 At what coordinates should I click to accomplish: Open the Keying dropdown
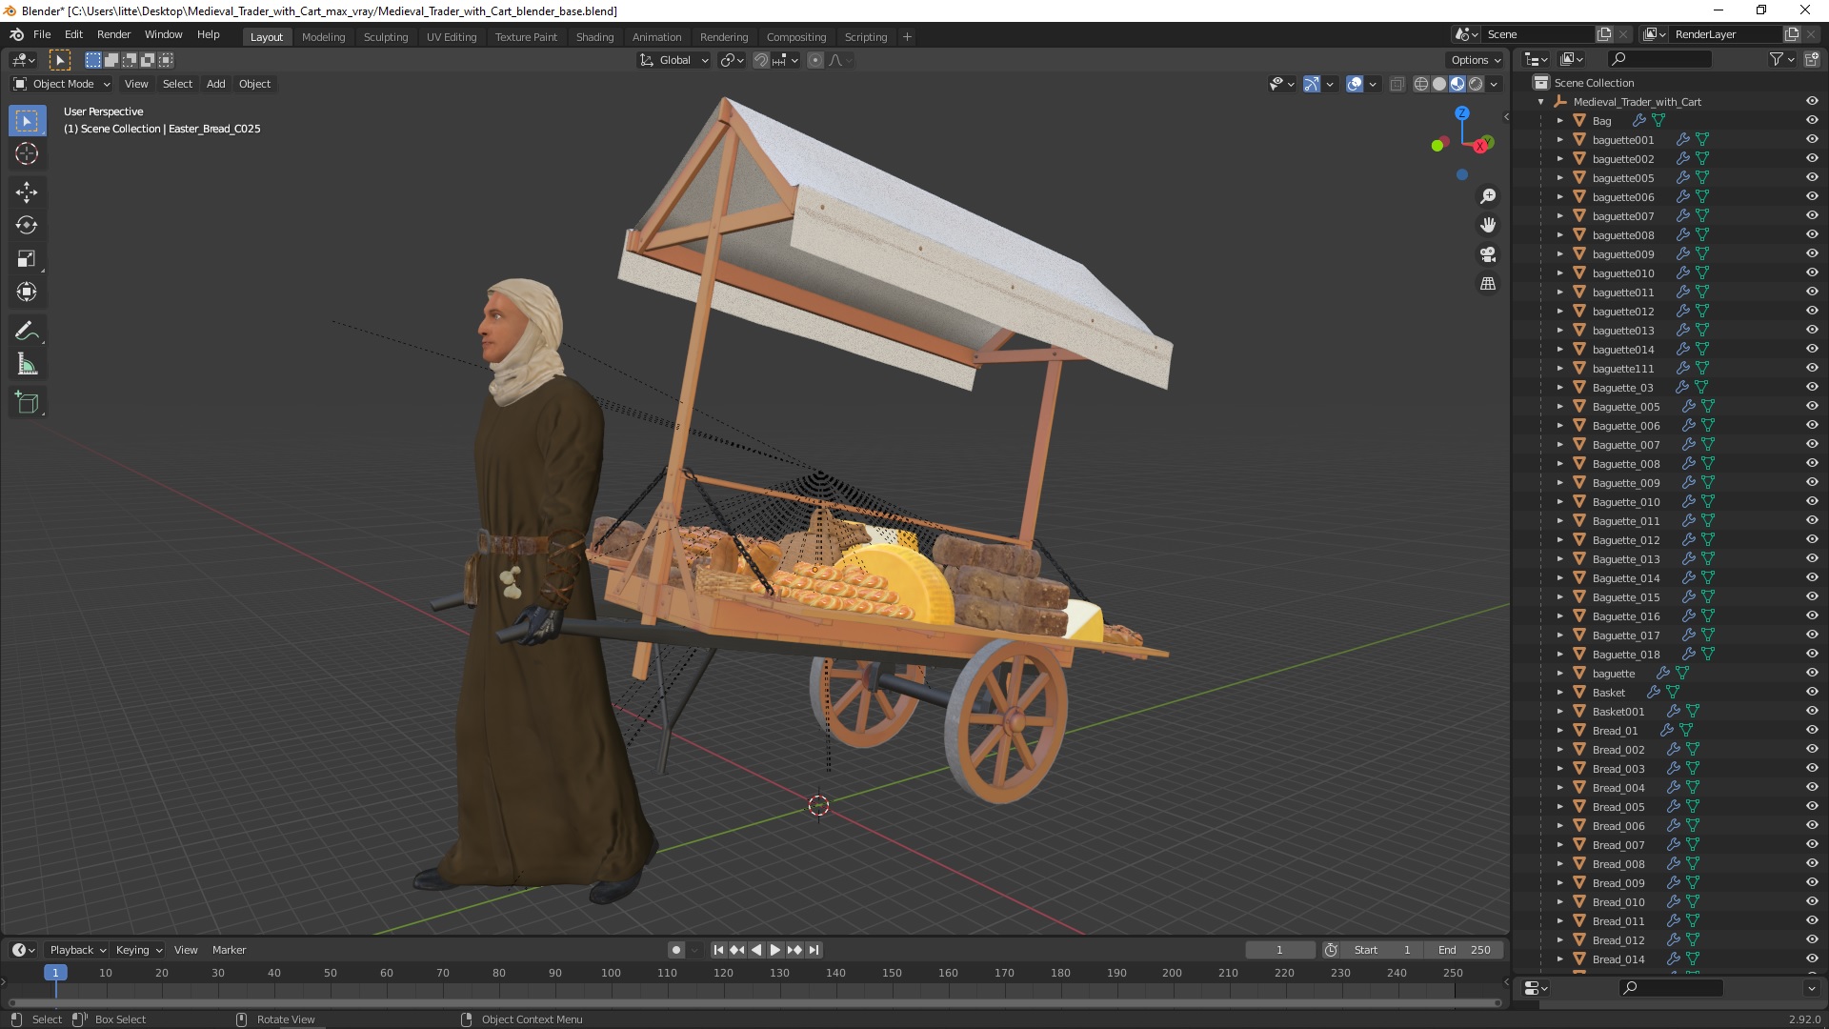tap(139, 950)
